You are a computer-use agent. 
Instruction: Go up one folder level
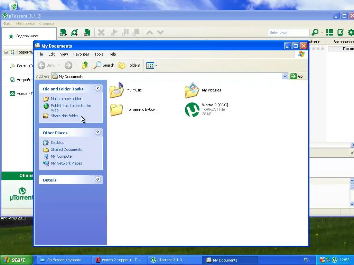85,65
